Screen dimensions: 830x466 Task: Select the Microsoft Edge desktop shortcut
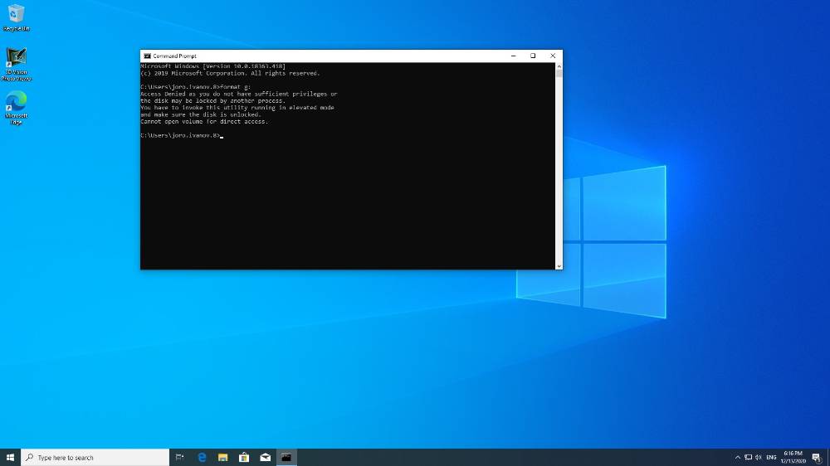17,108
